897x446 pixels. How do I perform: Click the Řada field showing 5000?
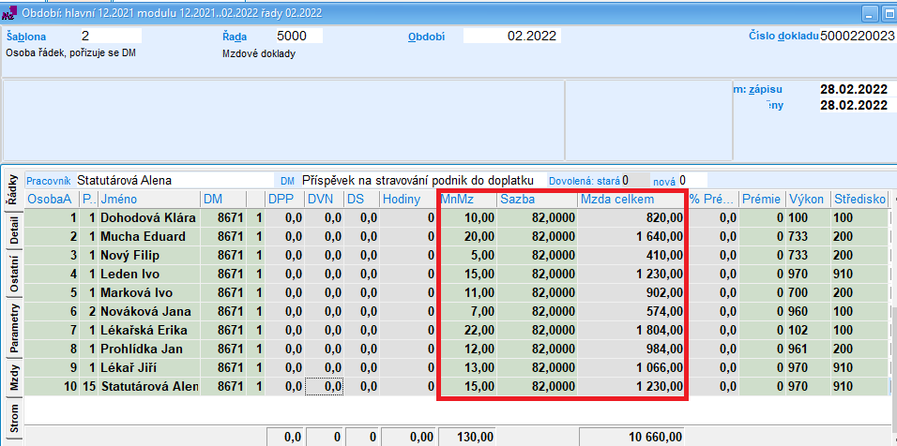(x=299, y=37)
